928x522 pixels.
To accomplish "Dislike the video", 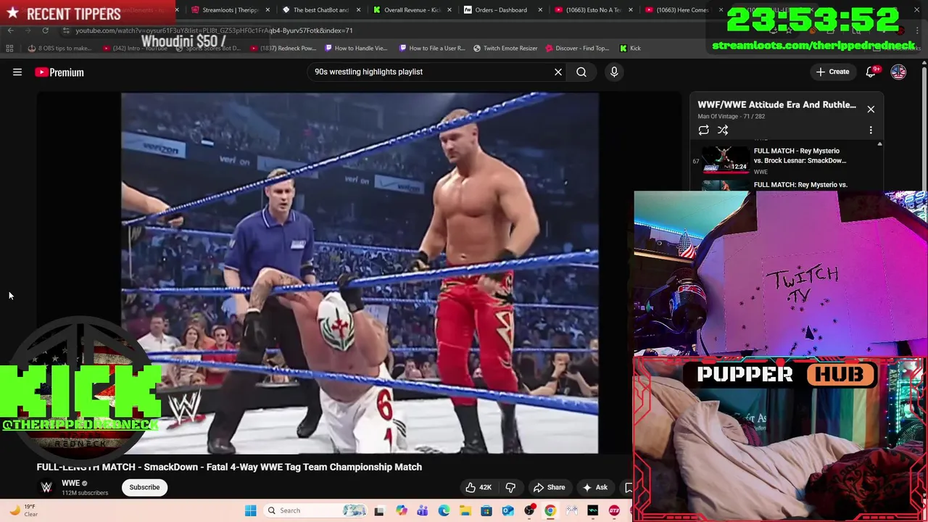I will (510, 487).
